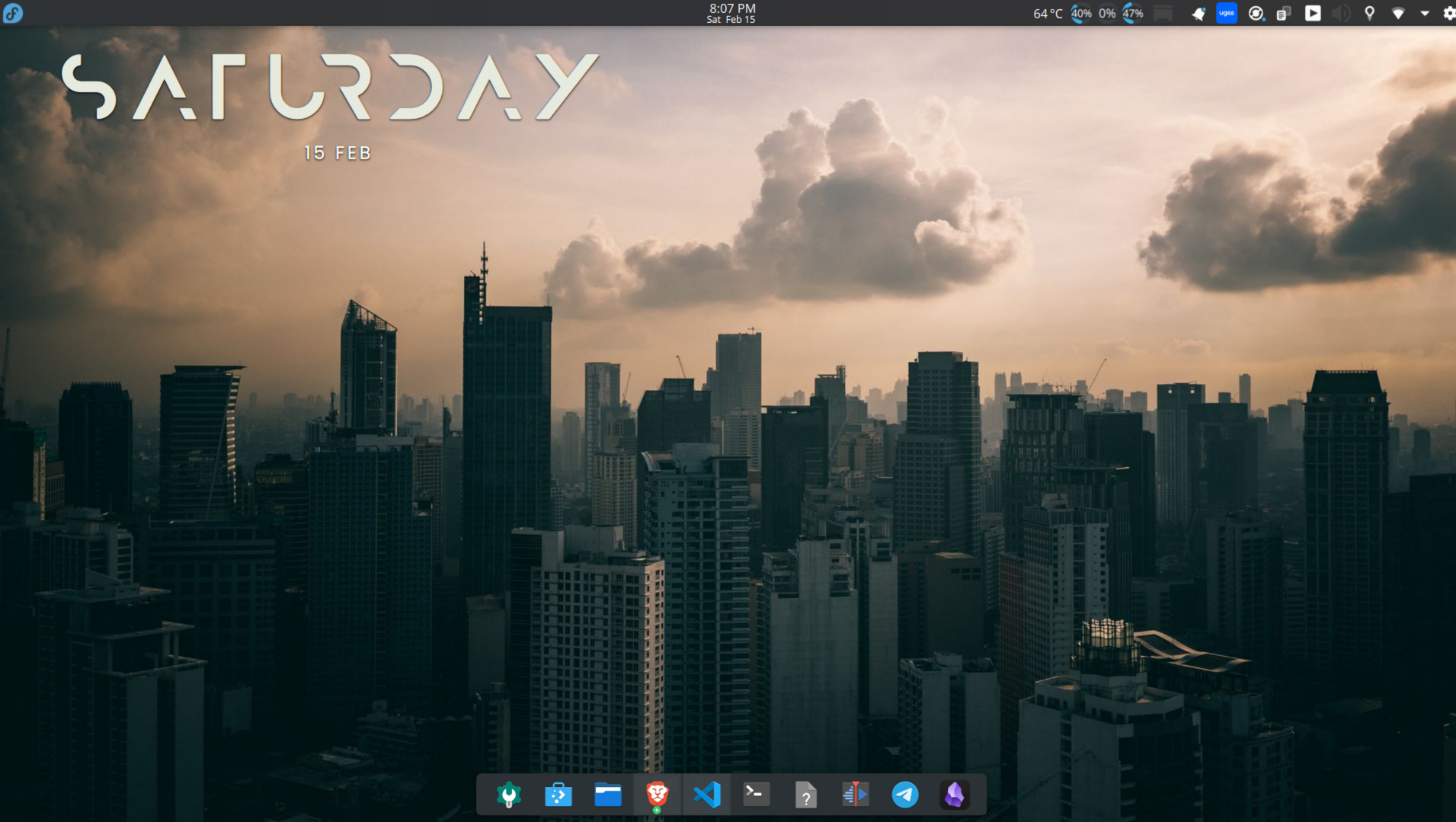
Task: Open the Wi-Fi network tray icon
Action: pos(1398,13)
